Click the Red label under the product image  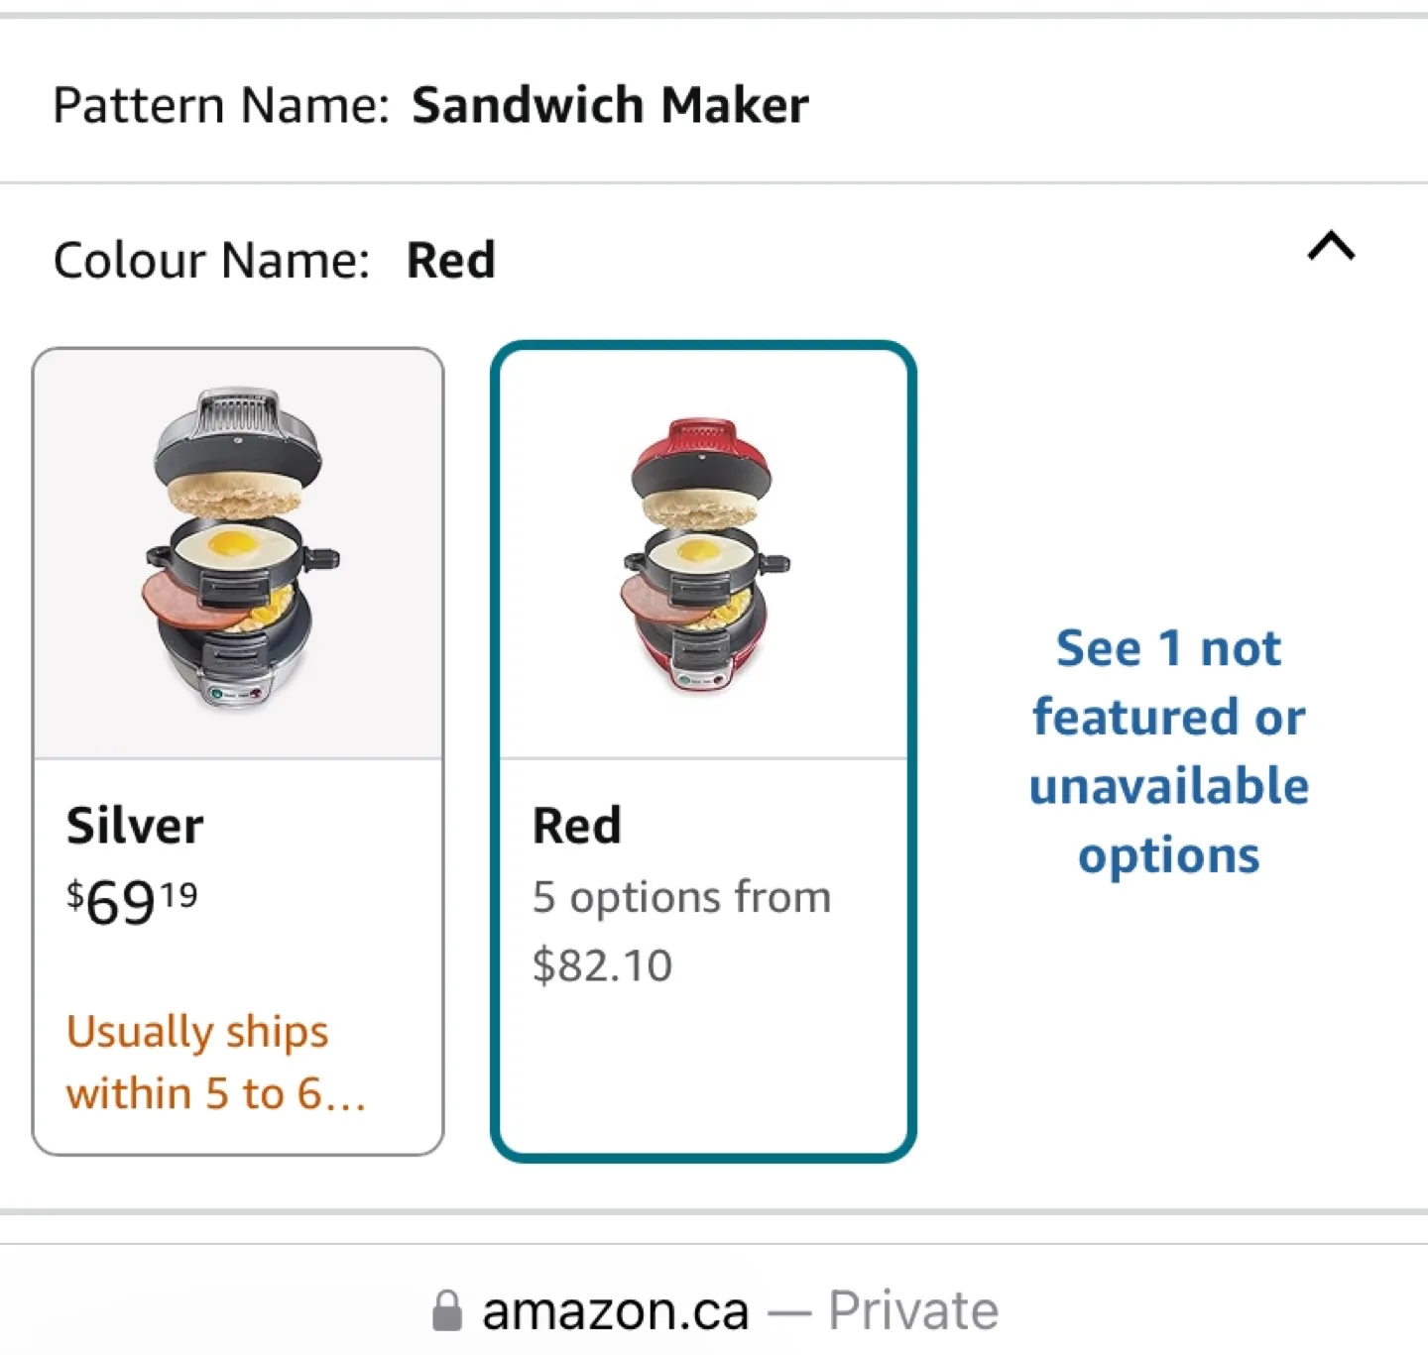pos(576,824)
